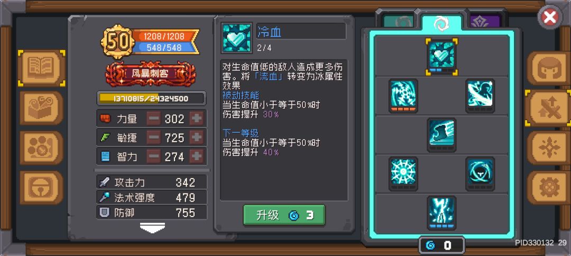Decrease 敏捷 with the minus button
This screenshot has width=571, height=256.
[154, 137]
